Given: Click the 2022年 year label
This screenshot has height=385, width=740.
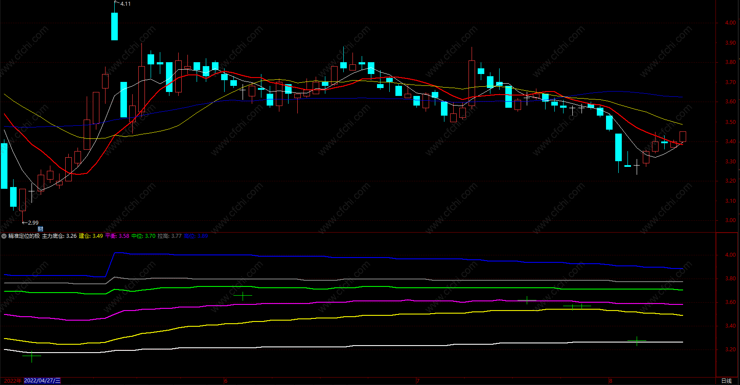Looking at the screenshot, I should click(13, 381).
